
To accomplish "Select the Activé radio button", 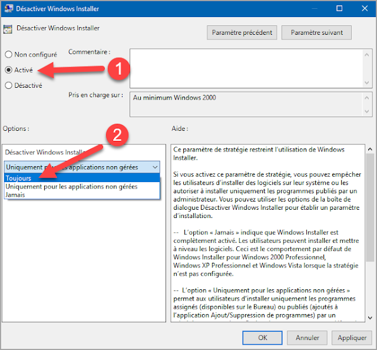I will pos(9,70).
